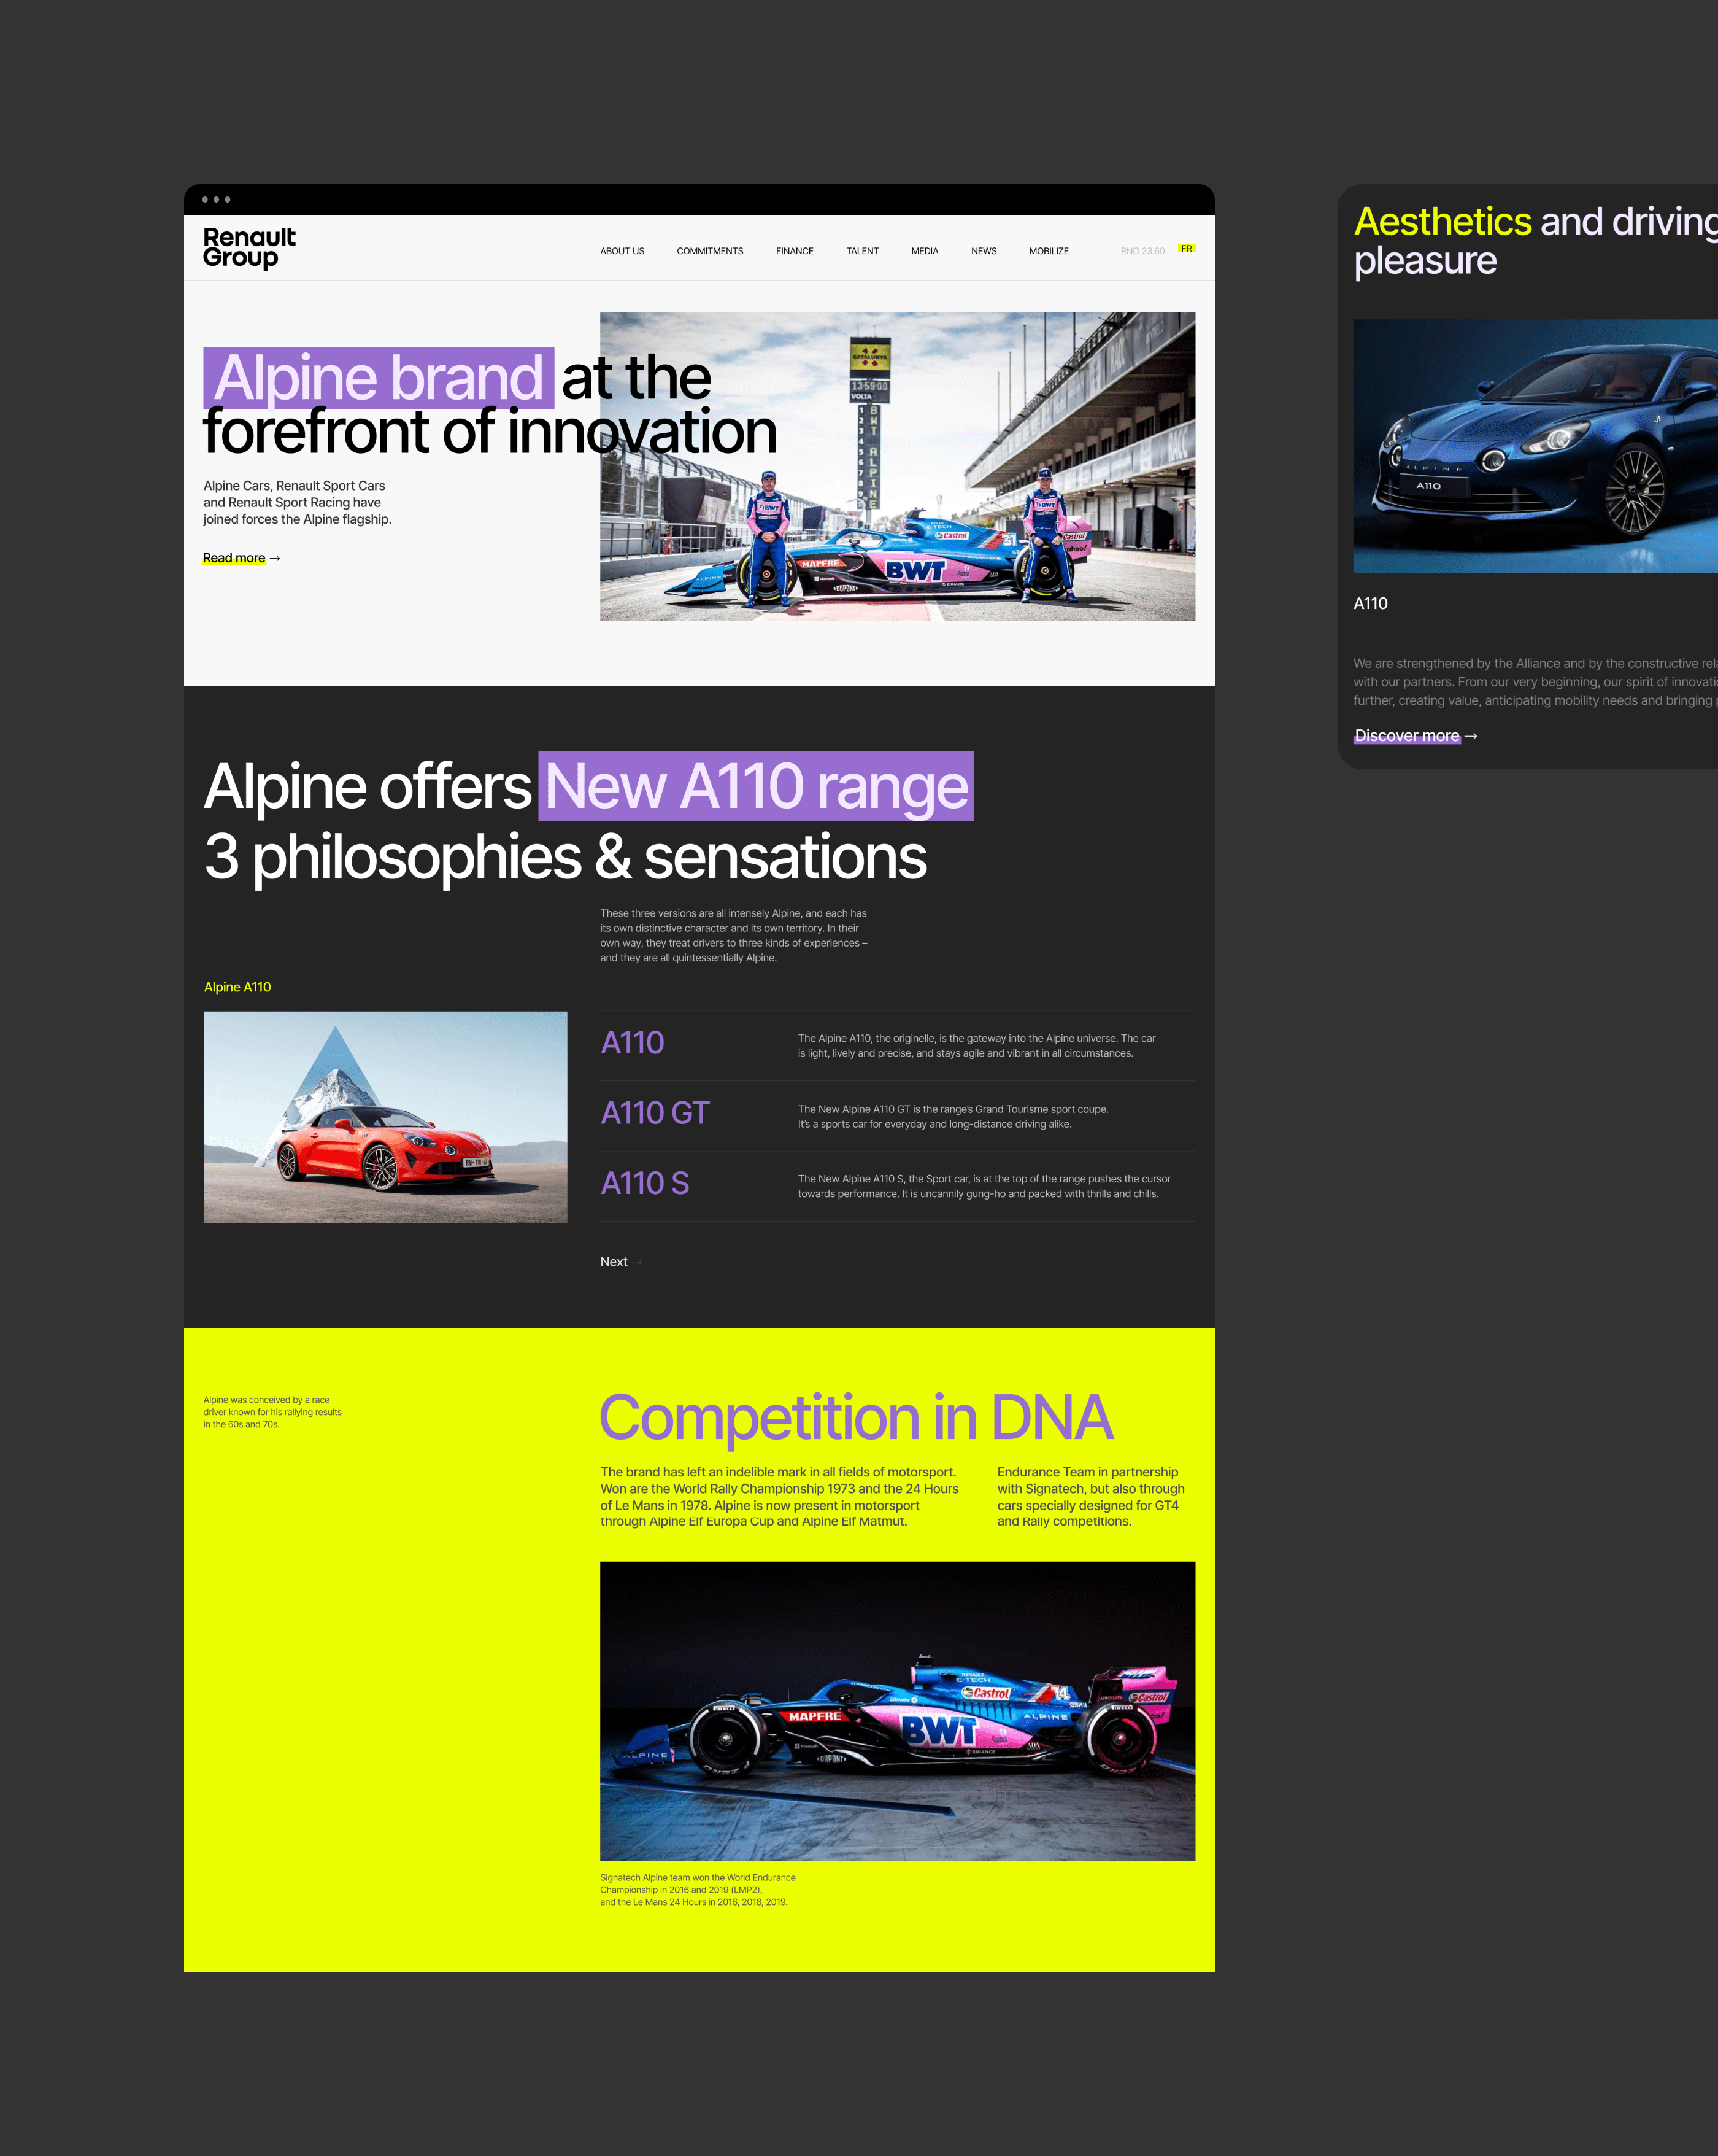Image resolution: width=1718 pixels, height=2156 pixels.
Task: Select the A110 GT model row
Action: pyautogui.click(x=655, y=1113)
